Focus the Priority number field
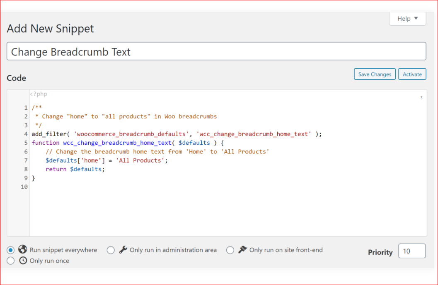 point(411,251)
